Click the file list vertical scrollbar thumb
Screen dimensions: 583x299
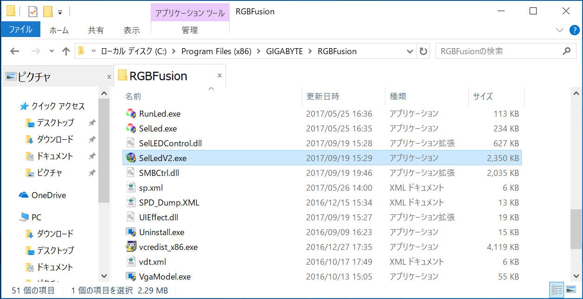(575, 229)
